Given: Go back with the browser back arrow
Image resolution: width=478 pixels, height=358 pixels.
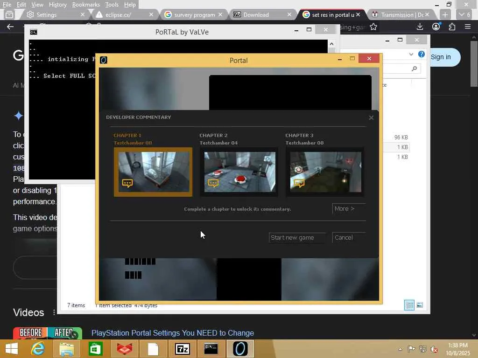Looking at the screenshot, I should coord(10,27).
